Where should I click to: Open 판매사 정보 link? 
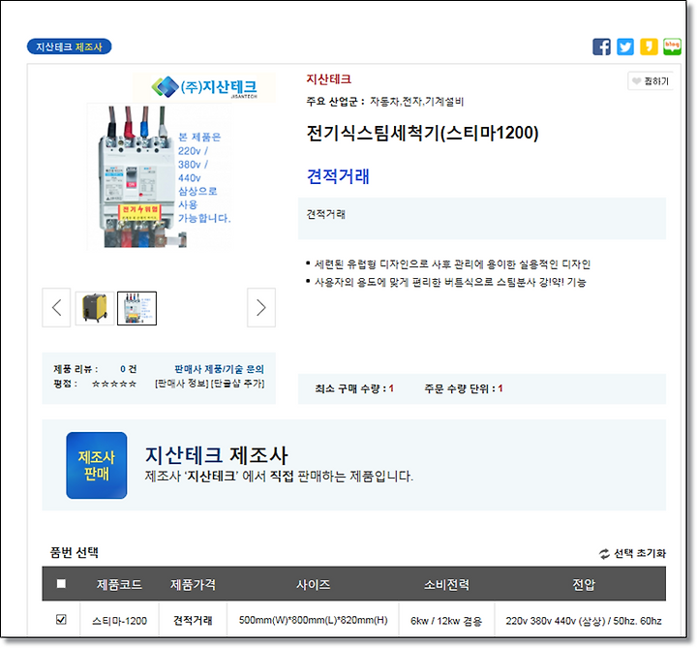click(181, 384)
